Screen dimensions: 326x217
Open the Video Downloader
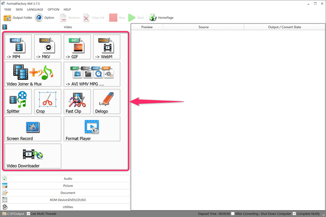33,156
